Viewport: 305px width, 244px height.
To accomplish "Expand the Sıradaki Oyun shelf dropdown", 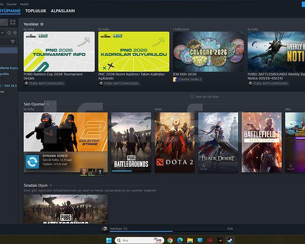I will click(x=51, y=185).
